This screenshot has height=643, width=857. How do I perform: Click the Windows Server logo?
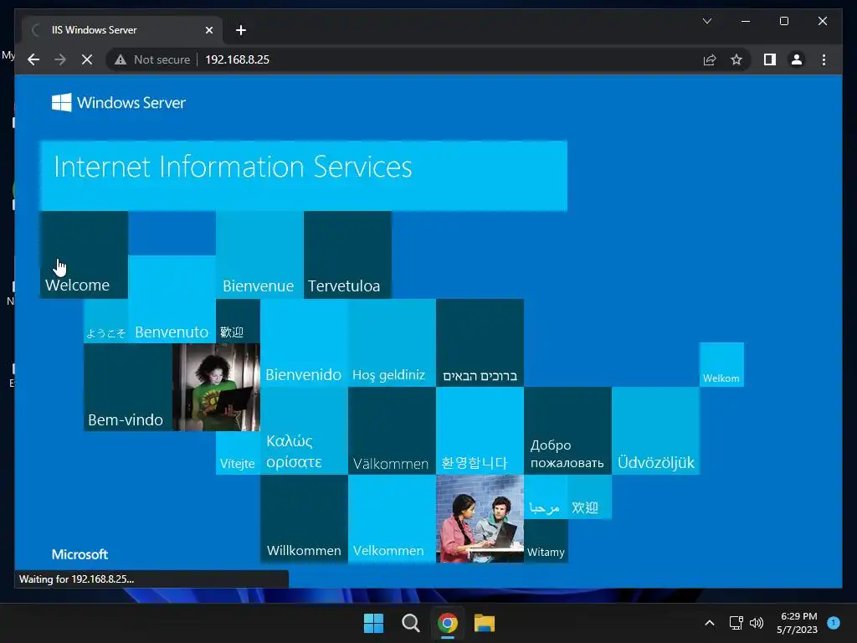pos(119,102)
